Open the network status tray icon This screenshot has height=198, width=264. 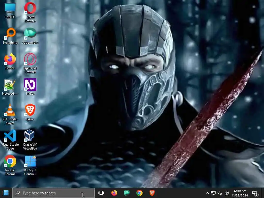213,193
